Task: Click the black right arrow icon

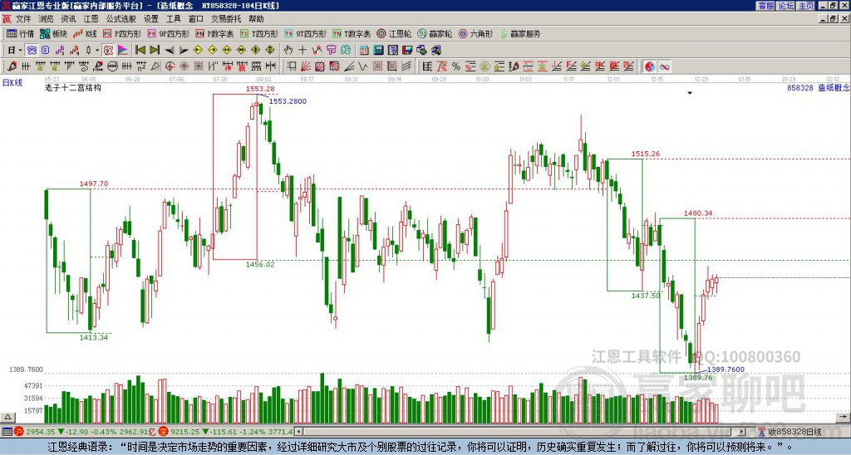Action: (184, 51)
